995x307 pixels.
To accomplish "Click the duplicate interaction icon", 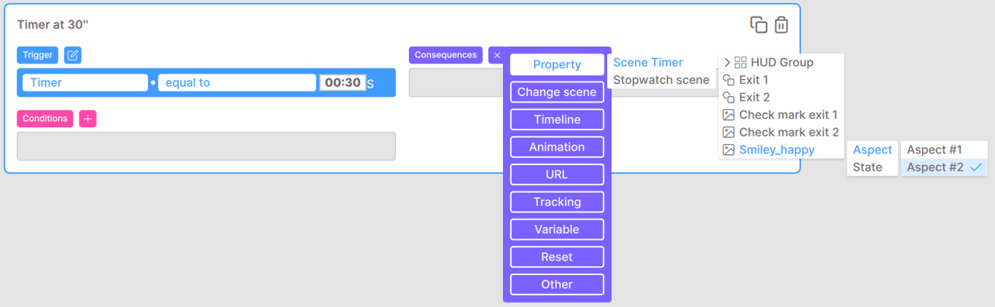I will coord(759,25).
